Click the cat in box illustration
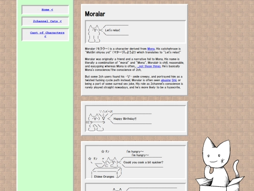The width and height of the screenshot is (254, 191). pyautogui.click(x=220, y=164)
